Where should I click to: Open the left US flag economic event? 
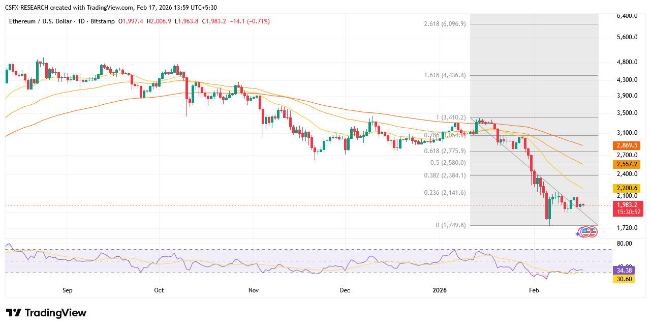pos(585,232)
